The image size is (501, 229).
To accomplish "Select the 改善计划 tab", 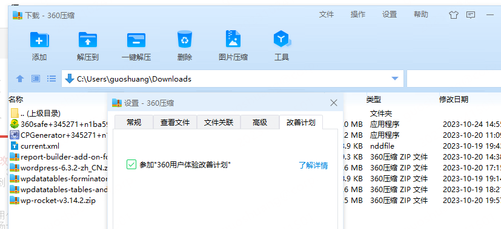I will tap(300, 122).
